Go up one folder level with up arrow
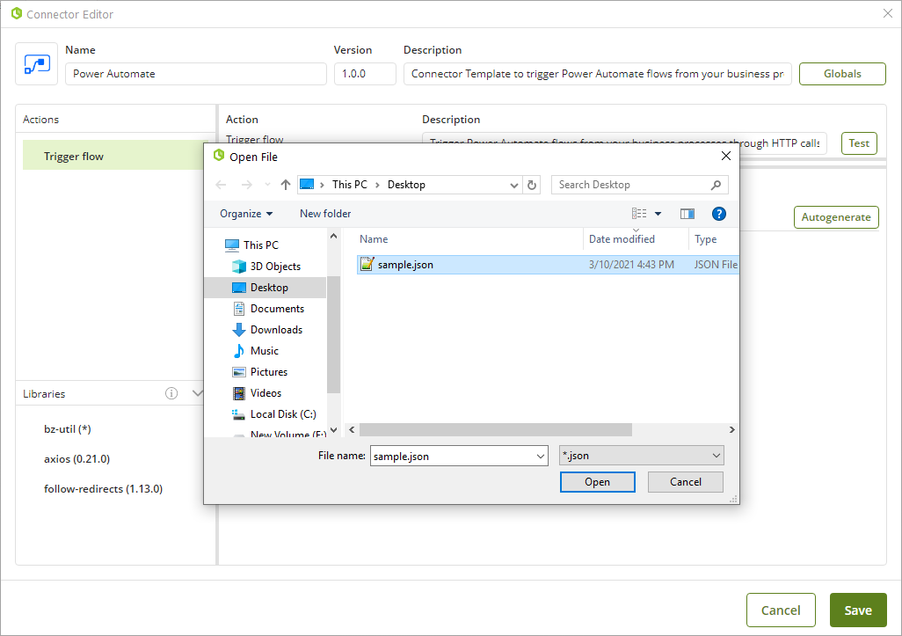The width and height of the screenshot is (902, 636). click(286, 185)
